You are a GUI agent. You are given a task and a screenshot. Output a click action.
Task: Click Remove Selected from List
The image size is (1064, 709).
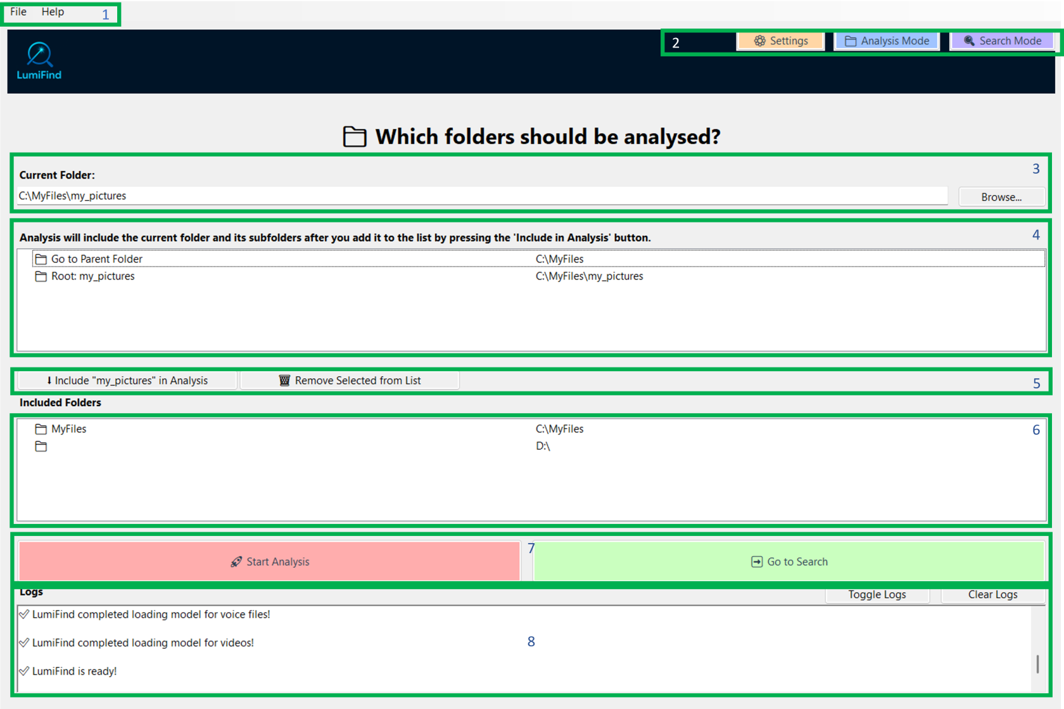click(350, 380)
